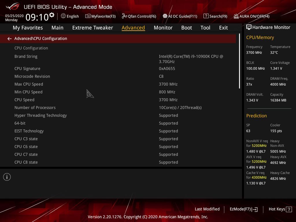Click the Hot Keys question mark box
Viewport: 296px width, 222px height.
click(x=289, y=209)
